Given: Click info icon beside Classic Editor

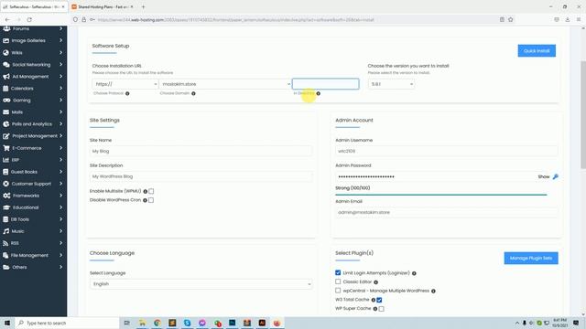Looking at the screenshot, I should point(376,282).
